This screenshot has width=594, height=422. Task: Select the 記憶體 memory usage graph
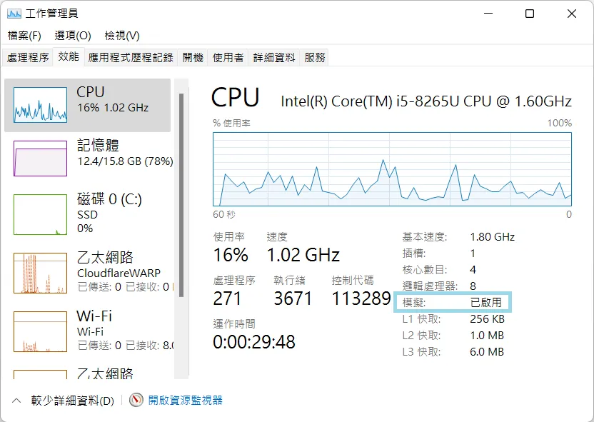pyautogui.click(x=40, y=159)
